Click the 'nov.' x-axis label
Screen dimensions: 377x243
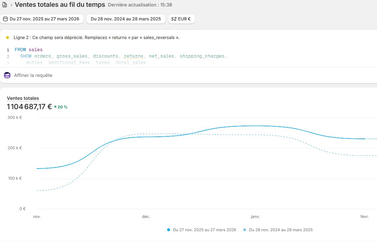click(x=37, y=217)
